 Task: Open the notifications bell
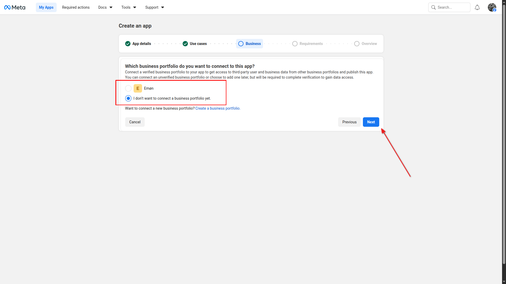[x=477, y=7]
